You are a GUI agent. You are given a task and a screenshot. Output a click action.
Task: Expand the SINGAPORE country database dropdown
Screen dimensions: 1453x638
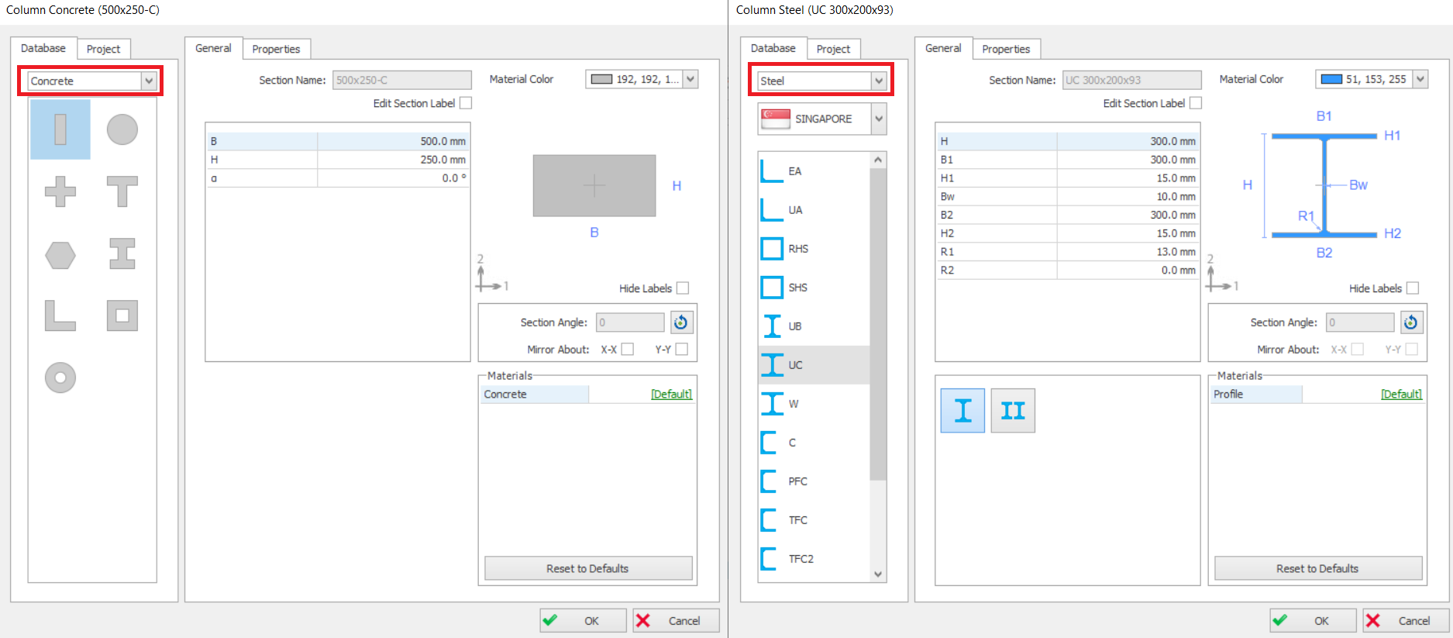878,119
